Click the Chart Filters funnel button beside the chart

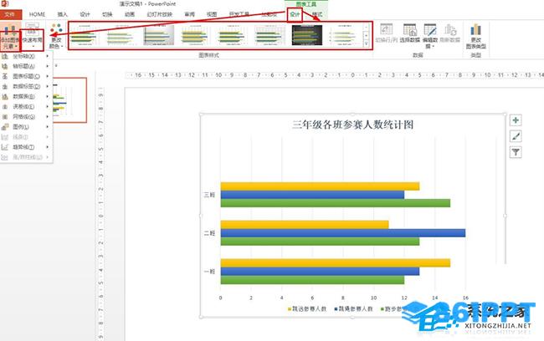(x=516, y=152)
